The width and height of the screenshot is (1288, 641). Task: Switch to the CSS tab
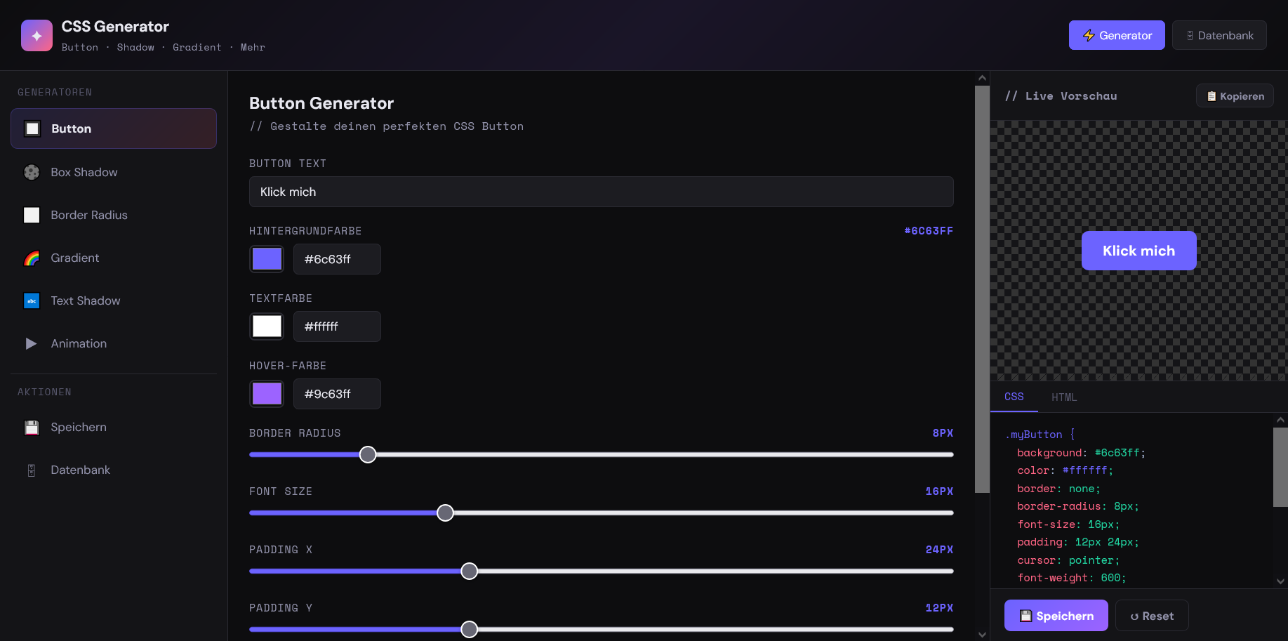1014,397
